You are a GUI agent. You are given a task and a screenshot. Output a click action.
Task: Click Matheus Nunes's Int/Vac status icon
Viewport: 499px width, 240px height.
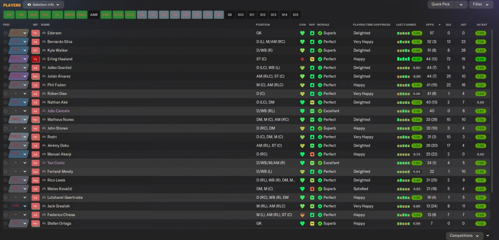point(35,119)
